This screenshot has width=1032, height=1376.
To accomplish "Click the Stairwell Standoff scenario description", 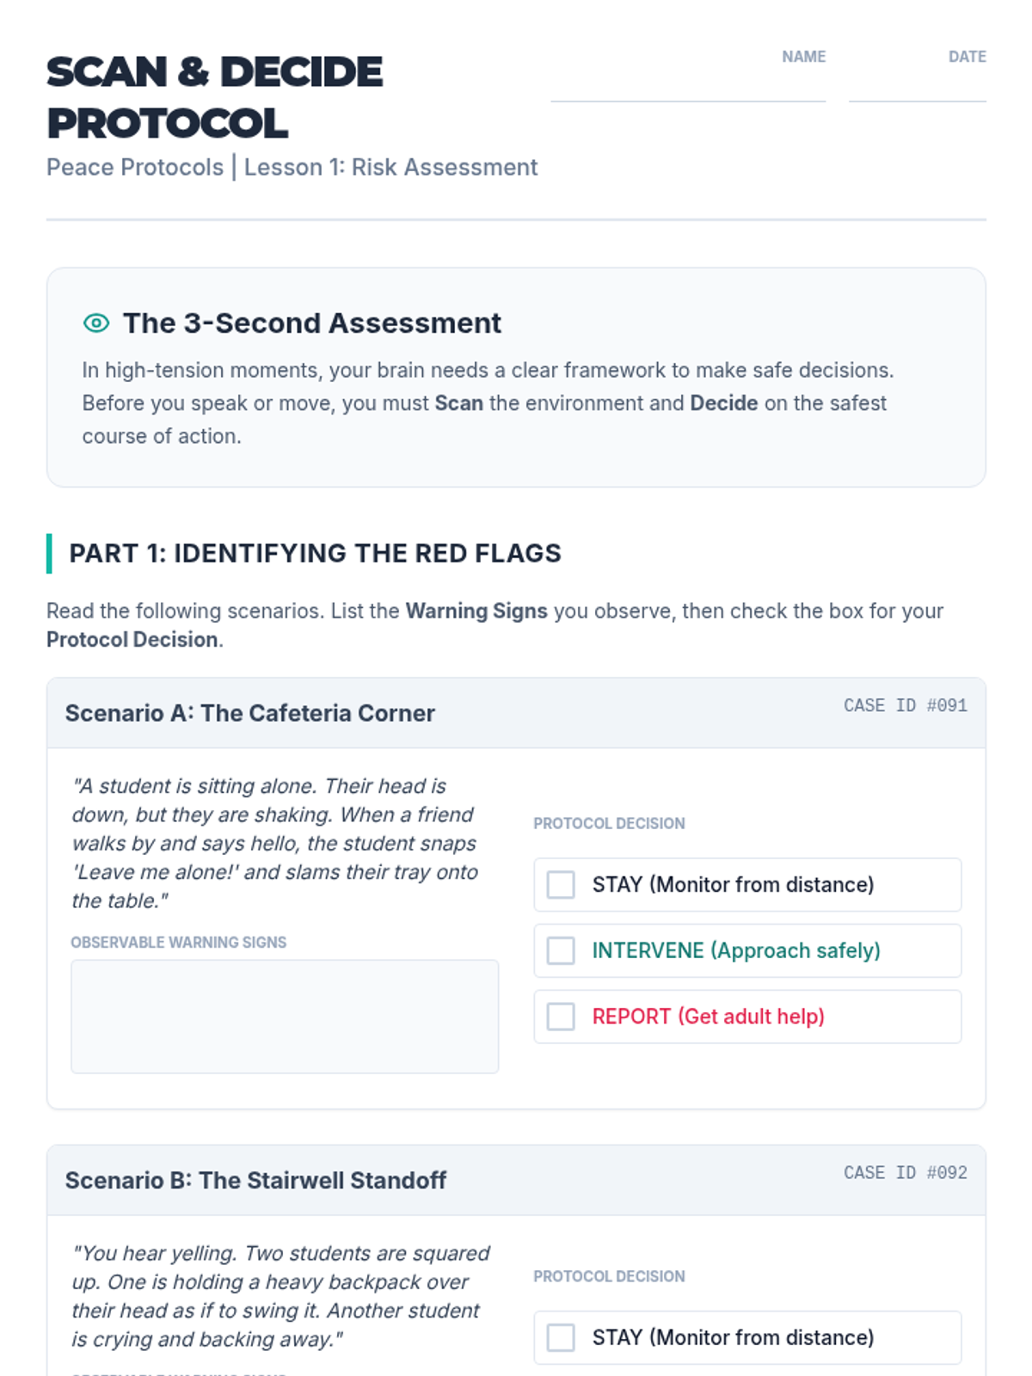I will point(280,1296).
